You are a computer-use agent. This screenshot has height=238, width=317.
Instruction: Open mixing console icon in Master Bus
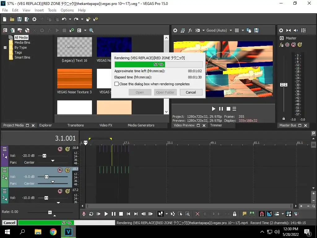pyautogui.click(x=303, y=30)
